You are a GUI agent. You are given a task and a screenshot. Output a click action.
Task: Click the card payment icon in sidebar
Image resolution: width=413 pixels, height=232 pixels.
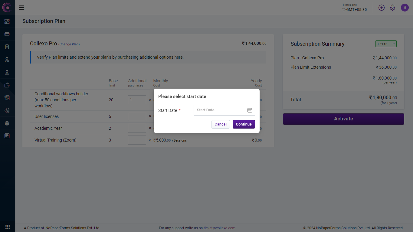(x=7, y=34)
